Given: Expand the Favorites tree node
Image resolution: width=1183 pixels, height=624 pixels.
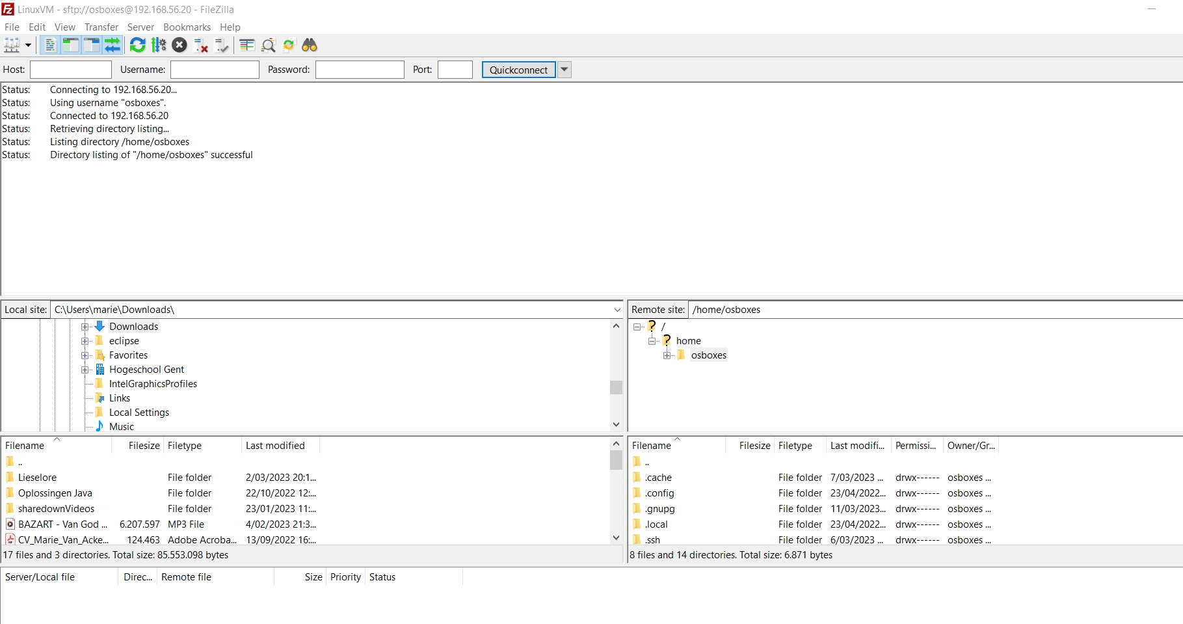Looking at the screenshot, I should pyautogui.click(x=85, y=355).
